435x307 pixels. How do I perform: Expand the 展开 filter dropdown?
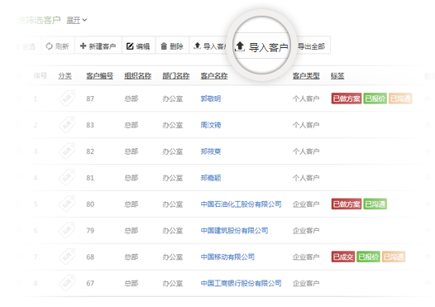[x=77, y=20]
